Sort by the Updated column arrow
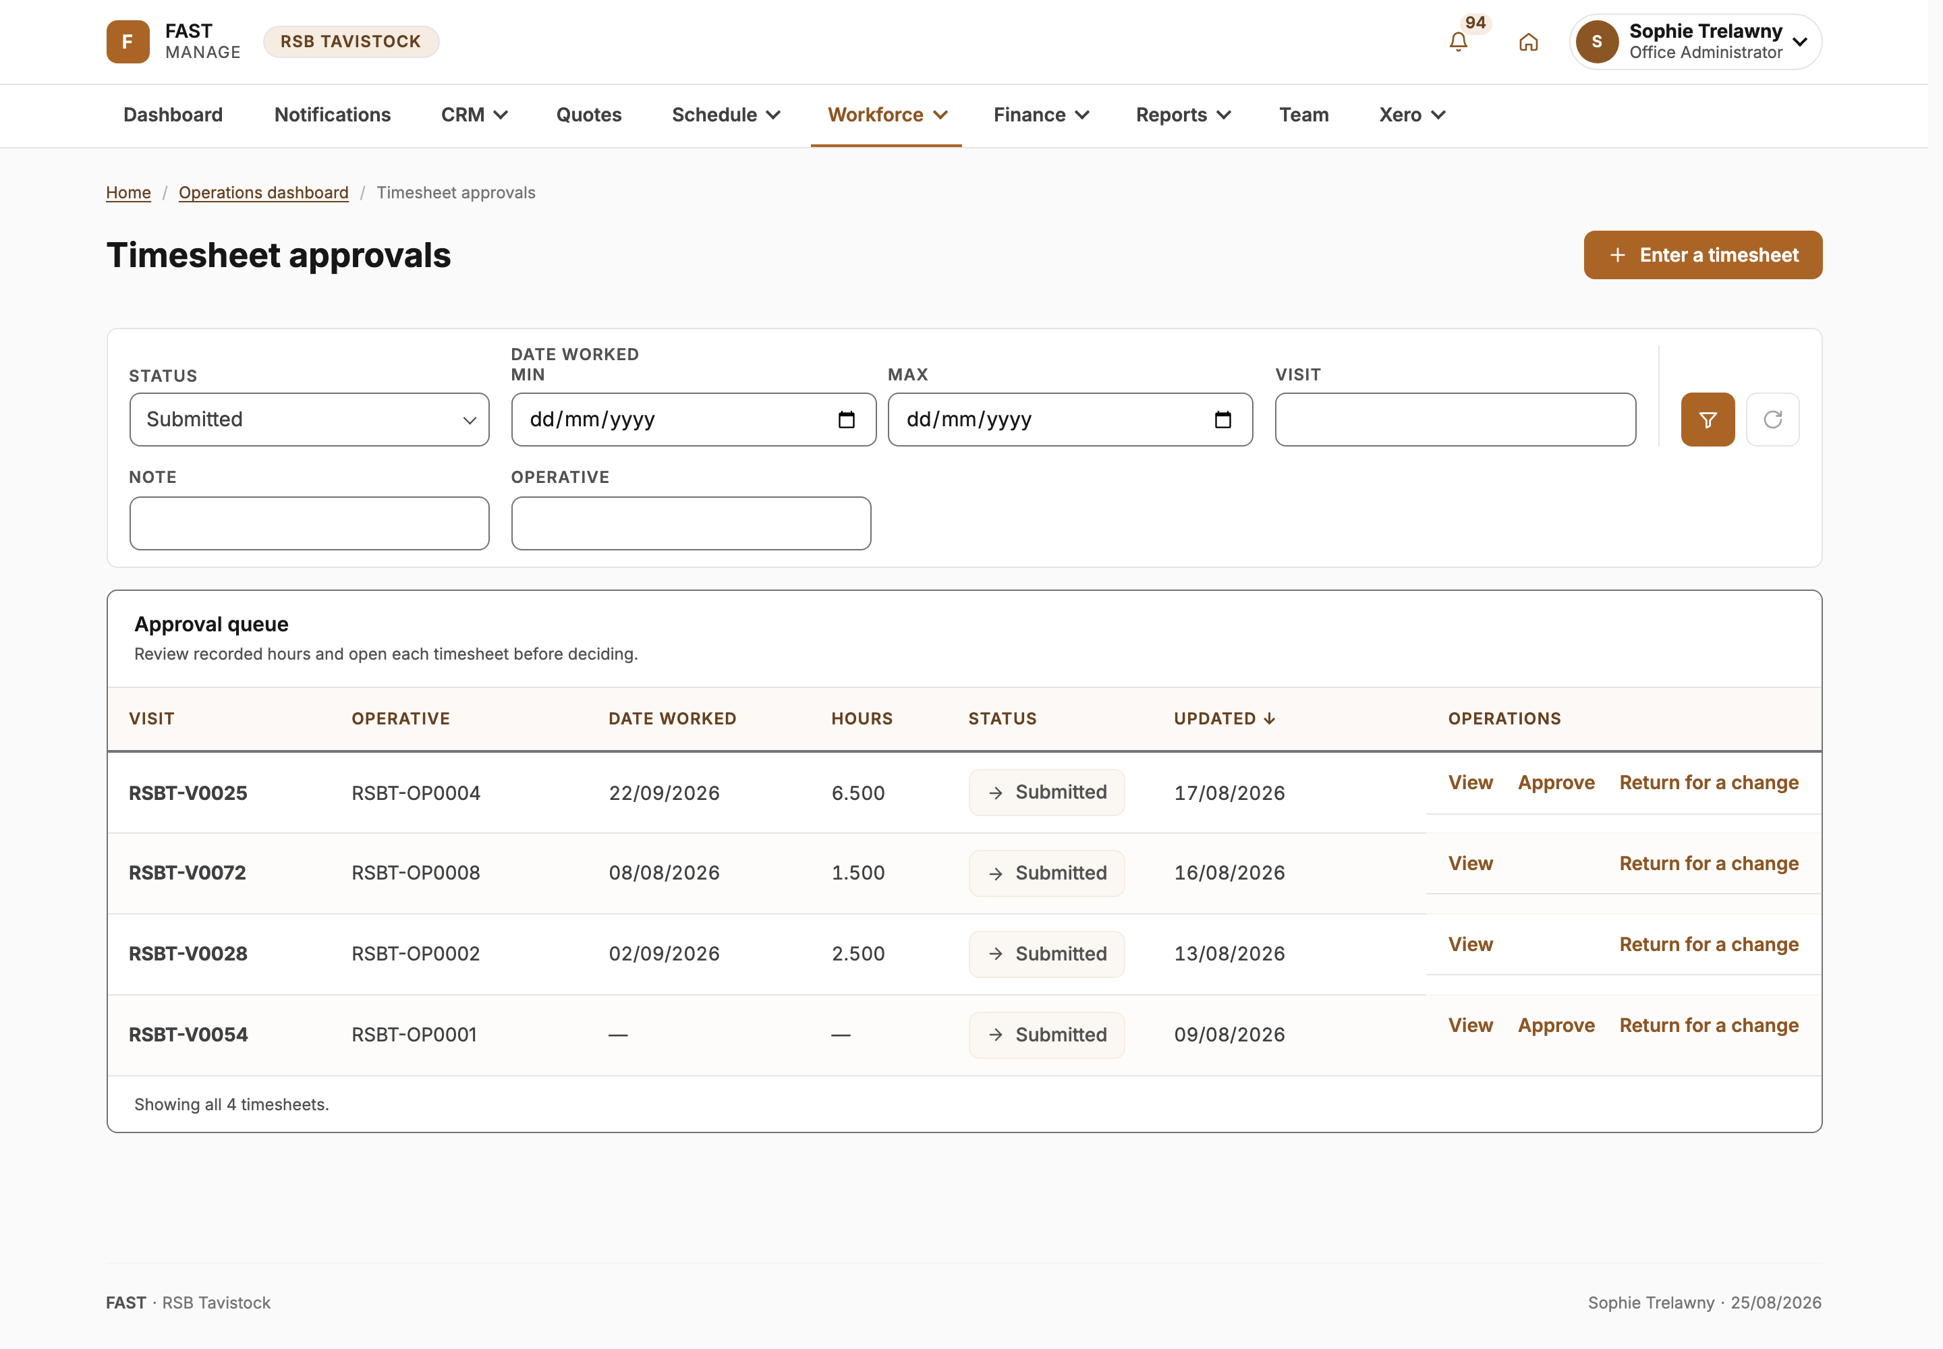Screen dimensions: 1943x1349 [1269, 718]
